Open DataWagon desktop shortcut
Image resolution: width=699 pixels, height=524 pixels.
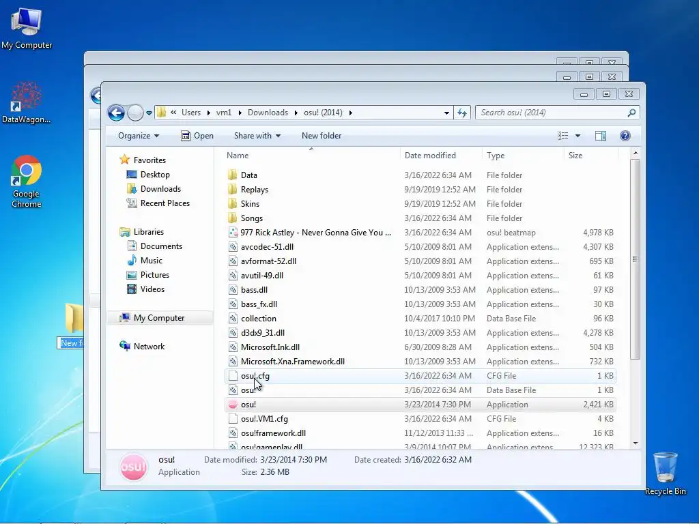[26, 102]
